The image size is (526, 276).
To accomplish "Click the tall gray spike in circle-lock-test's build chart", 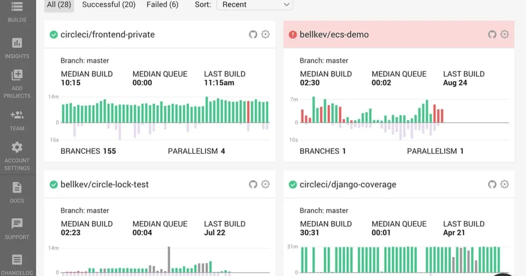I will pos(169,259).
